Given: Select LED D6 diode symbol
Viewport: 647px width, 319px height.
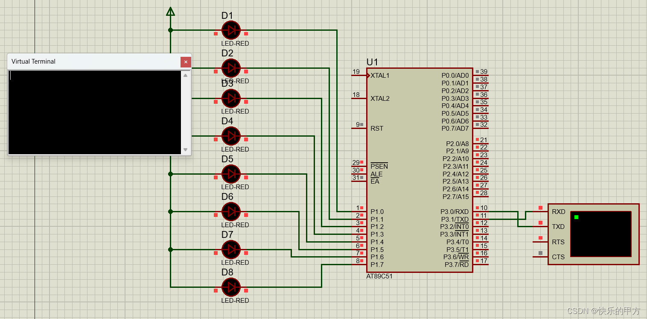Looking at the screenshot, I should tap(231, 211).
